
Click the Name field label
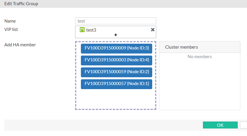(x=10, y=21)
